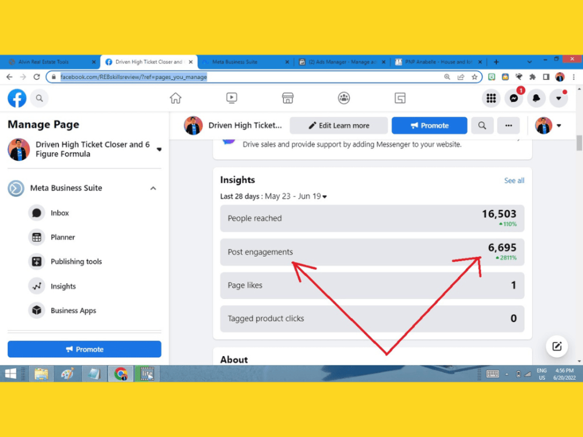The width and height of the screenshot is (583, 437).
Task: Open the Post engagements insight row
Action: 372,252
